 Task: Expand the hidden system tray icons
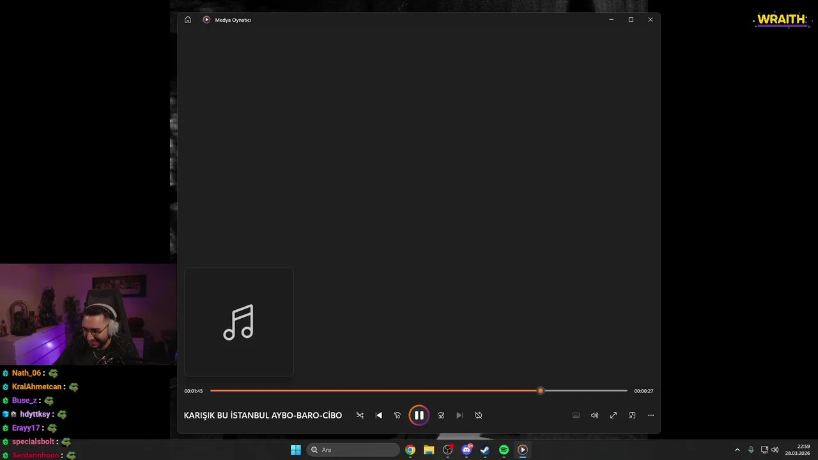pos(737,450)
